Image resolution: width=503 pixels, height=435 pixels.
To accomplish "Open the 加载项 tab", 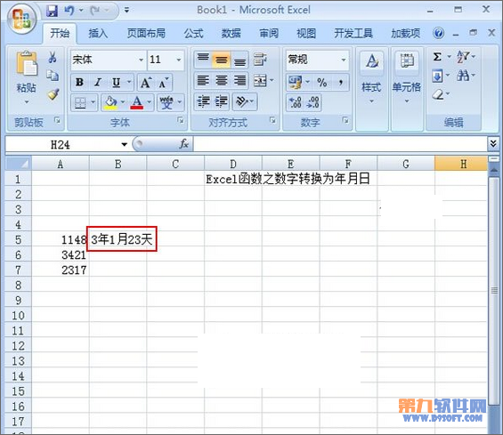I will click(405, 33).
